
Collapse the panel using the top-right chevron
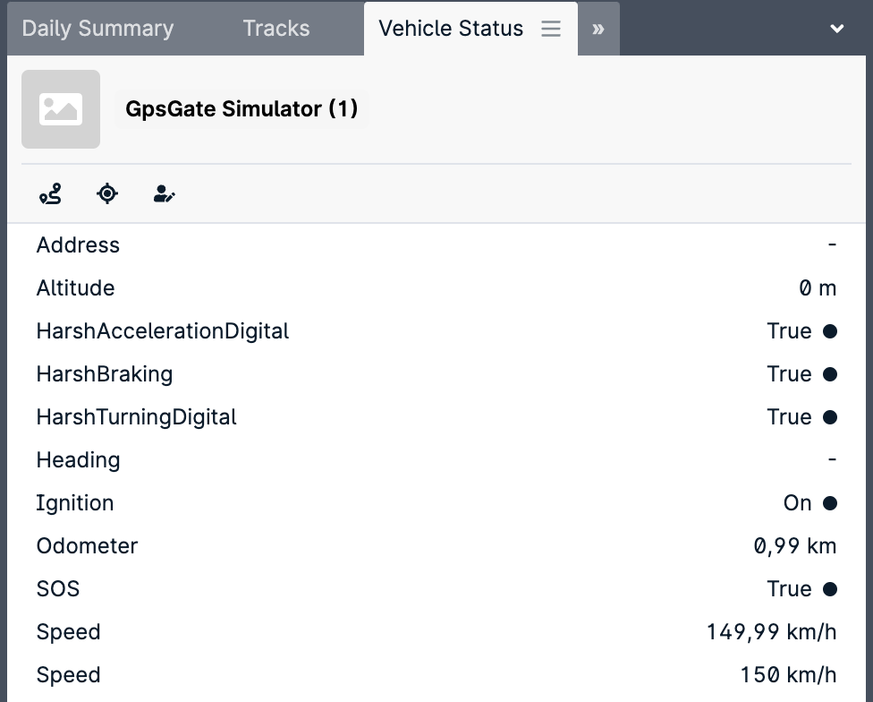pos(836,28)
